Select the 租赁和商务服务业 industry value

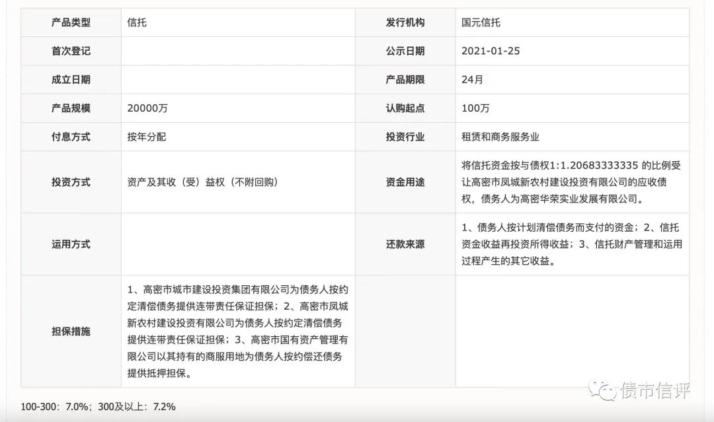(x=500, y=137)
